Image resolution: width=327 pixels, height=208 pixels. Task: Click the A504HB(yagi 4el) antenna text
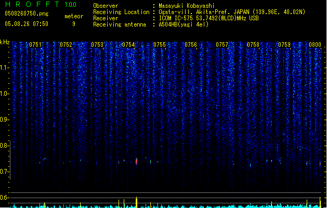coord(184,24)
